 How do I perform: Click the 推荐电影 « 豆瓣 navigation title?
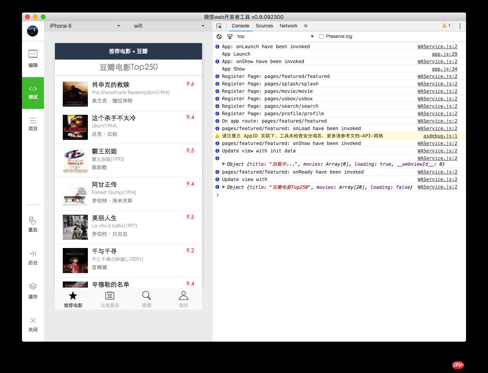click(128, 51)
